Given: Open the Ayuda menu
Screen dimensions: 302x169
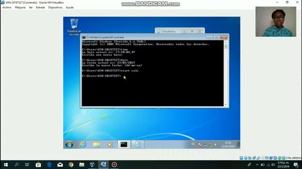Looking at the screenshot, I should 69,8.
